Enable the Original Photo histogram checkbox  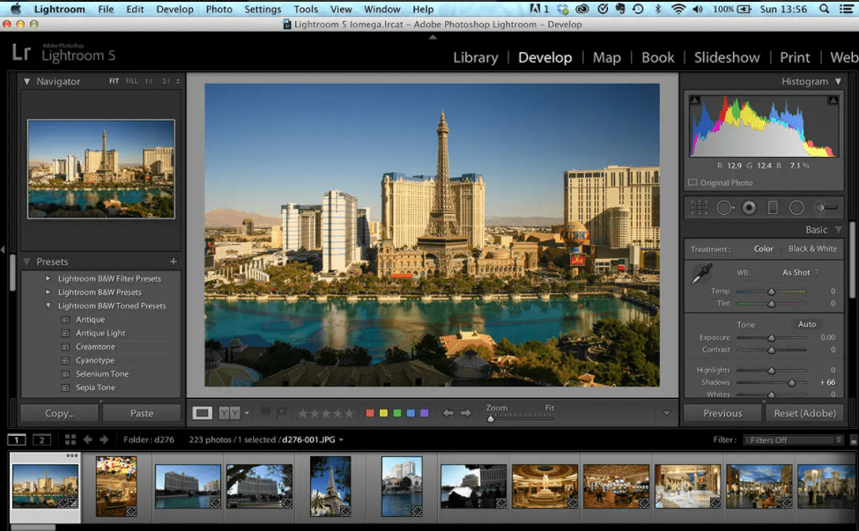[x=692, y=182]
